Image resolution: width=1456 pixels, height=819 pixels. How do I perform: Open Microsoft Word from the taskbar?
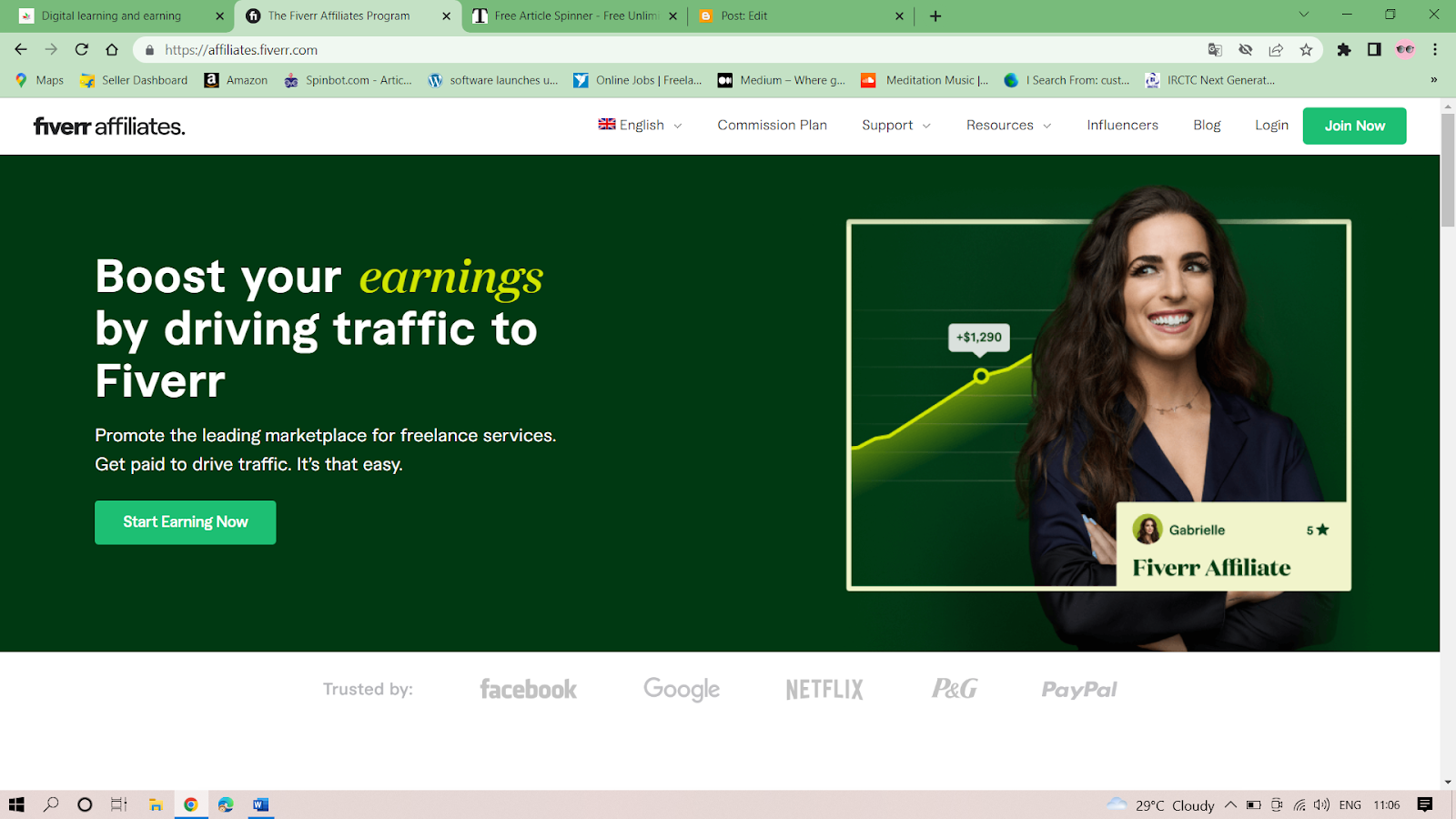click(x=261, y=804)
